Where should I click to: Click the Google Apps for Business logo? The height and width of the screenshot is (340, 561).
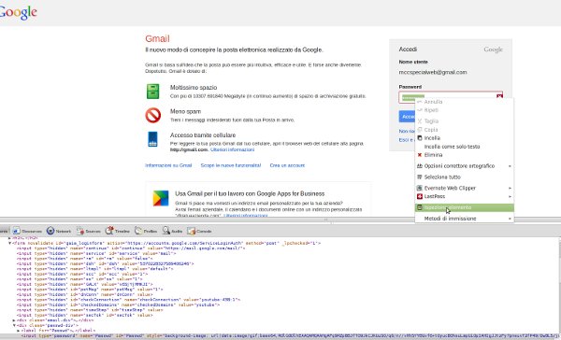pyautogui.click(x=161, y=198)
